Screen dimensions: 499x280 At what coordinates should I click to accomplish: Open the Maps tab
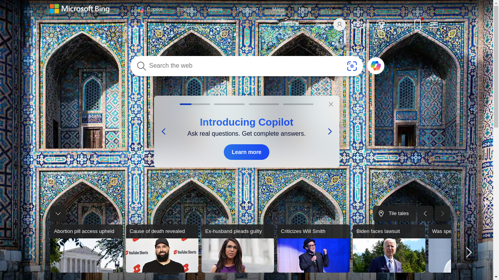tap(278, 9)
